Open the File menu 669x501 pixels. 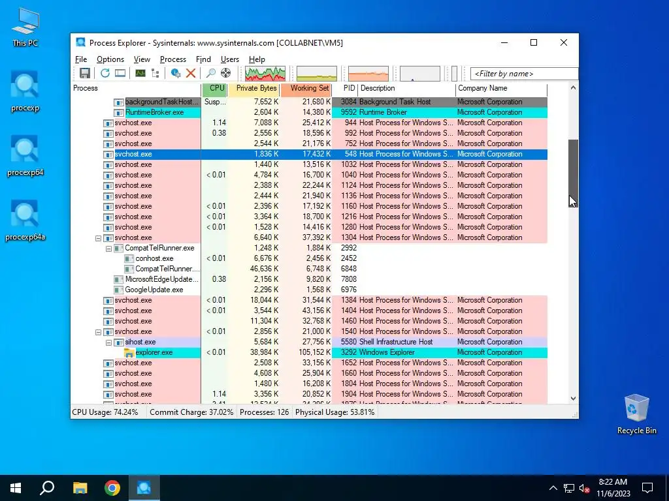click(x=81, y=59)
